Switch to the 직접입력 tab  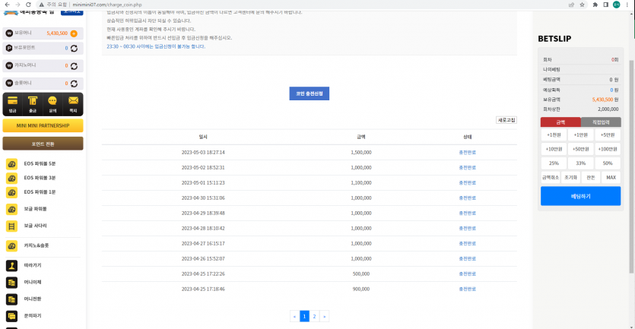(x=601, y=122)
